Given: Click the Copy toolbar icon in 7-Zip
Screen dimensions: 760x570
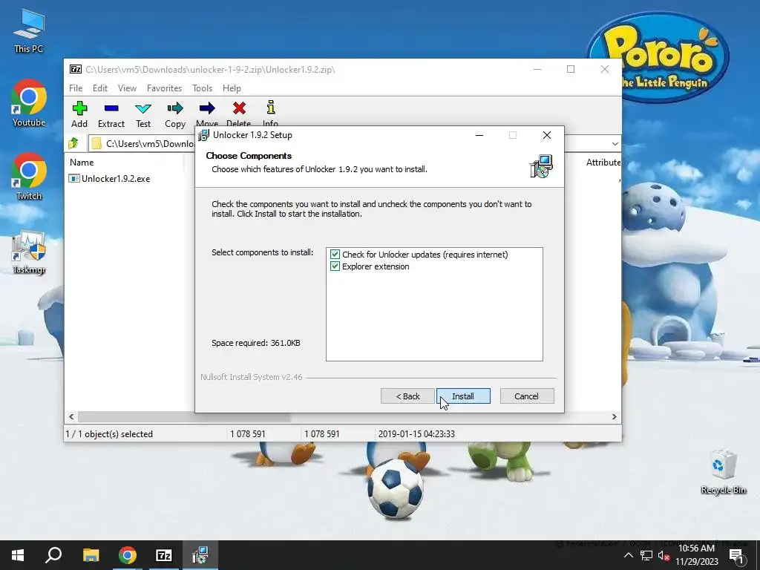Looking at the screenshot, I should pos(175,114).
